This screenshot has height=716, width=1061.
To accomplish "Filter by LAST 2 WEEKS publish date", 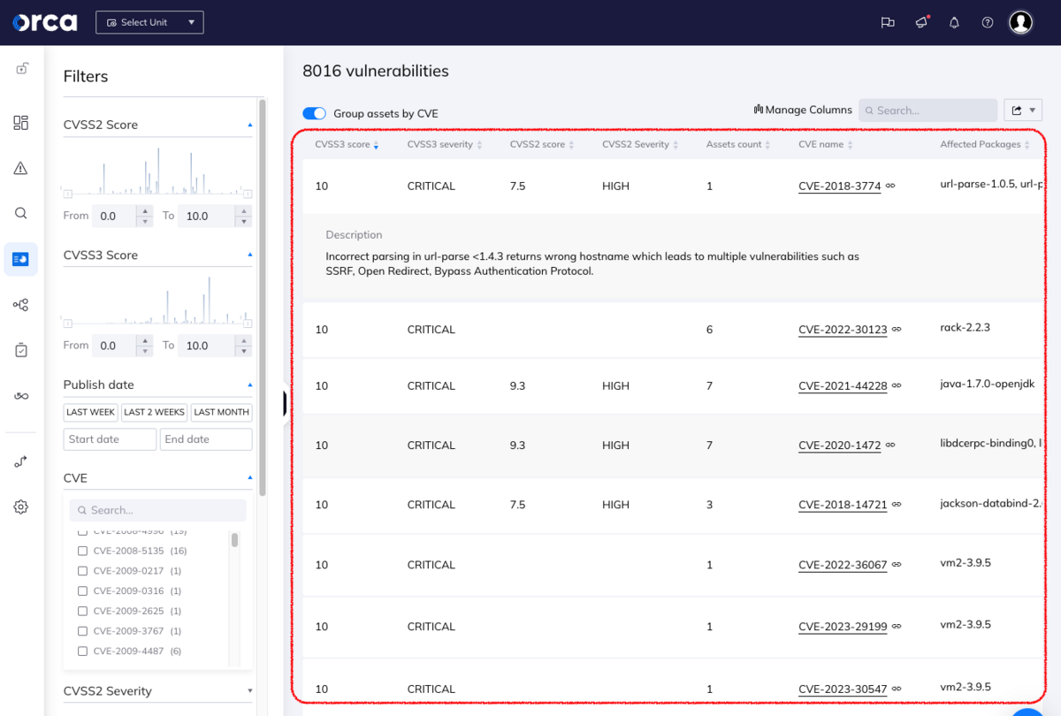I will (154, 412).
